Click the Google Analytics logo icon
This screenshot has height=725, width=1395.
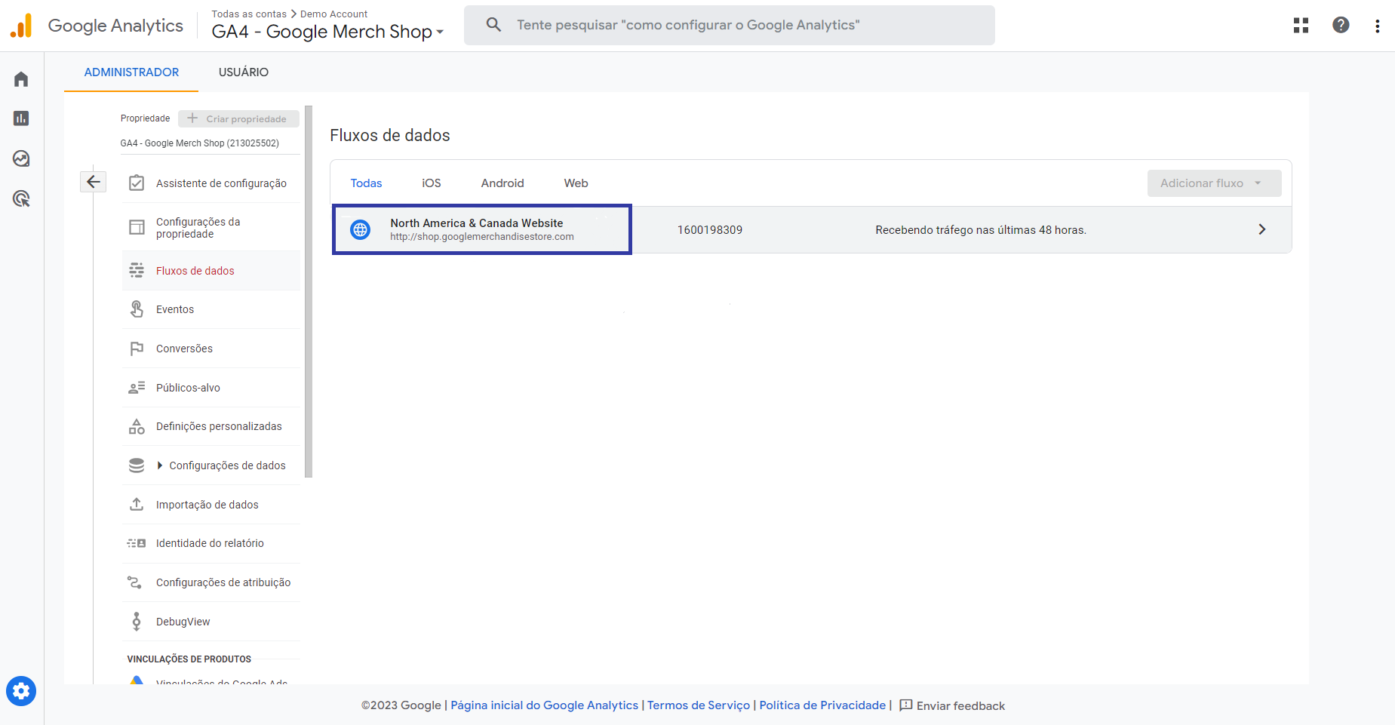[x=21, y=26]
